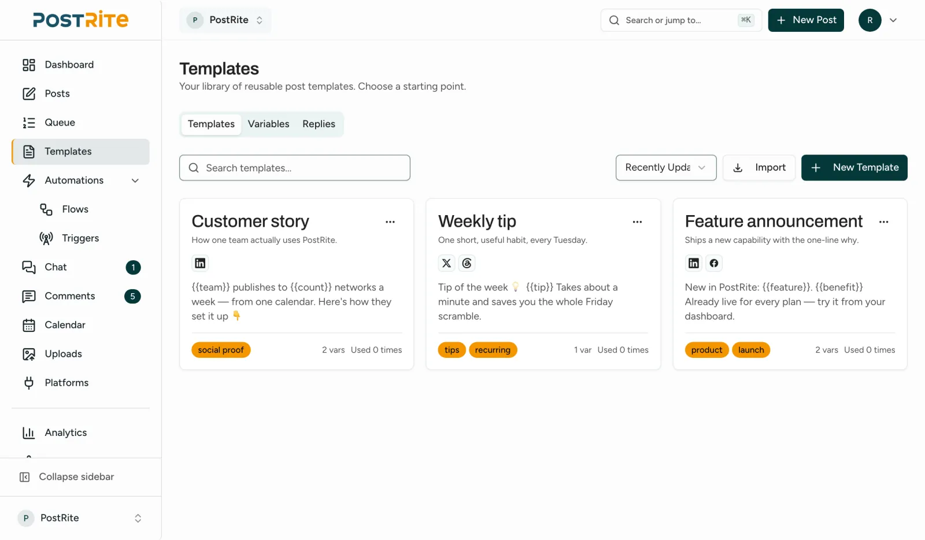Open Uploads in the sidebar
Image resolution: width=925 pixels, height=540 pixels.
tap(80, 354)
